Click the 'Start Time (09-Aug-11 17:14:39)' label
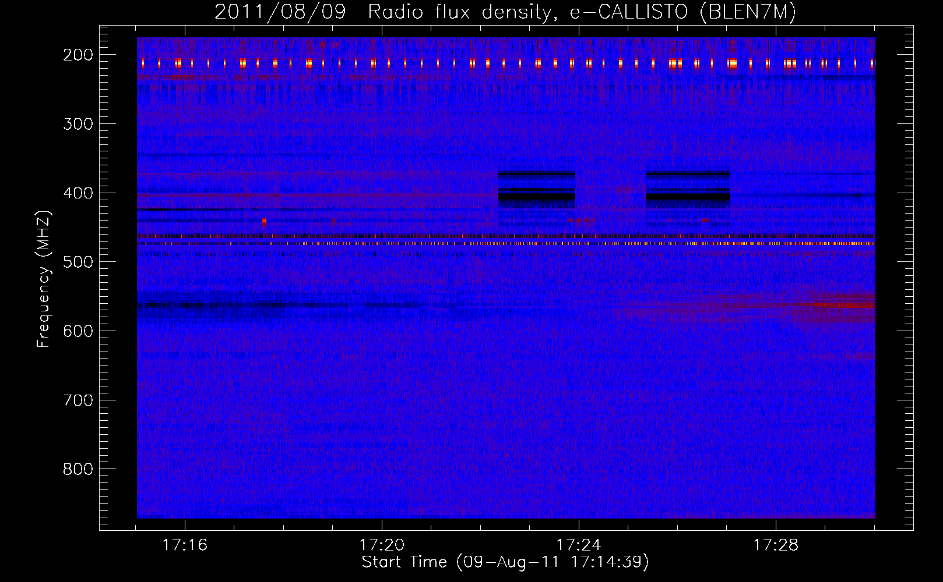 click(505, 562)
